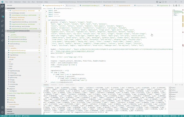Expand the Outline section
184x117 pixels.
23,109
